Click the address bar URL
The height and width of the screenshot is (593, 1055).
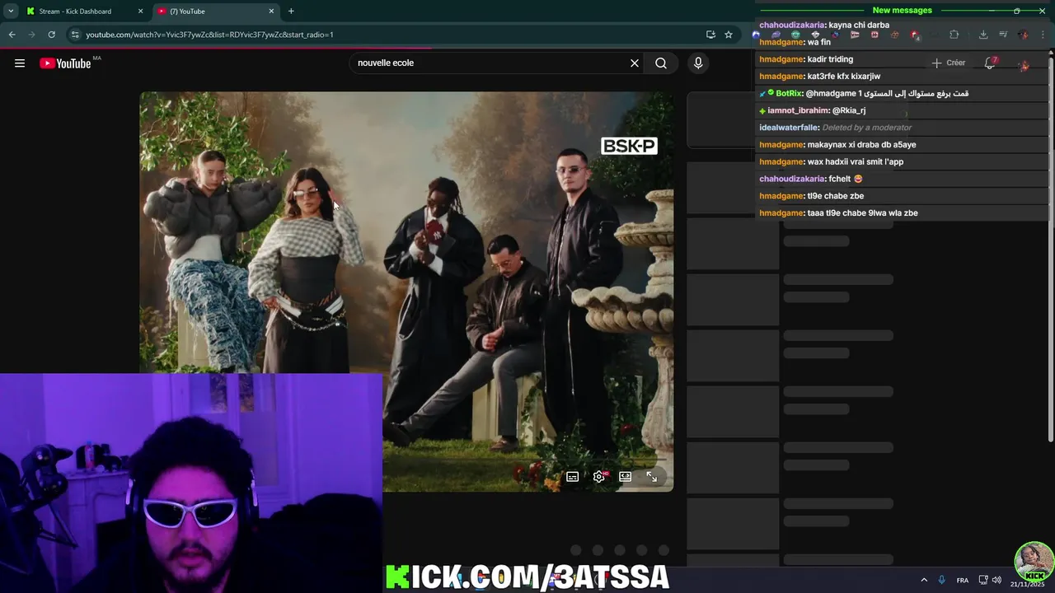coord(209,35)
